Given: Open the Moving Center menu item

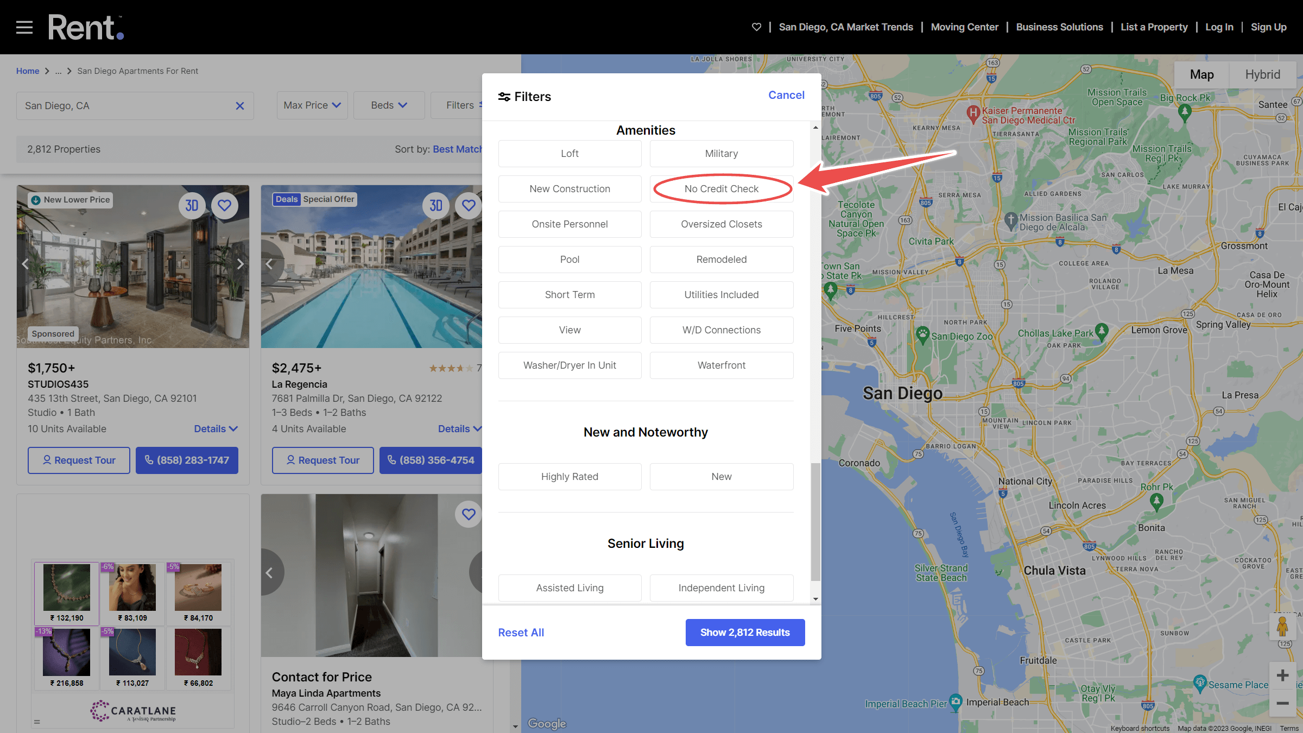Looking at the screenshot, I should (964, 27).
